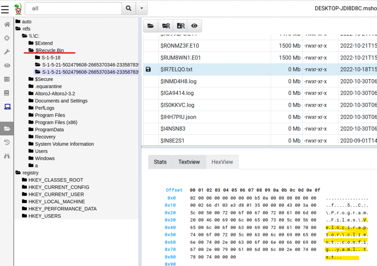Focus the search field containing 'all'

[x=73, y=8]
